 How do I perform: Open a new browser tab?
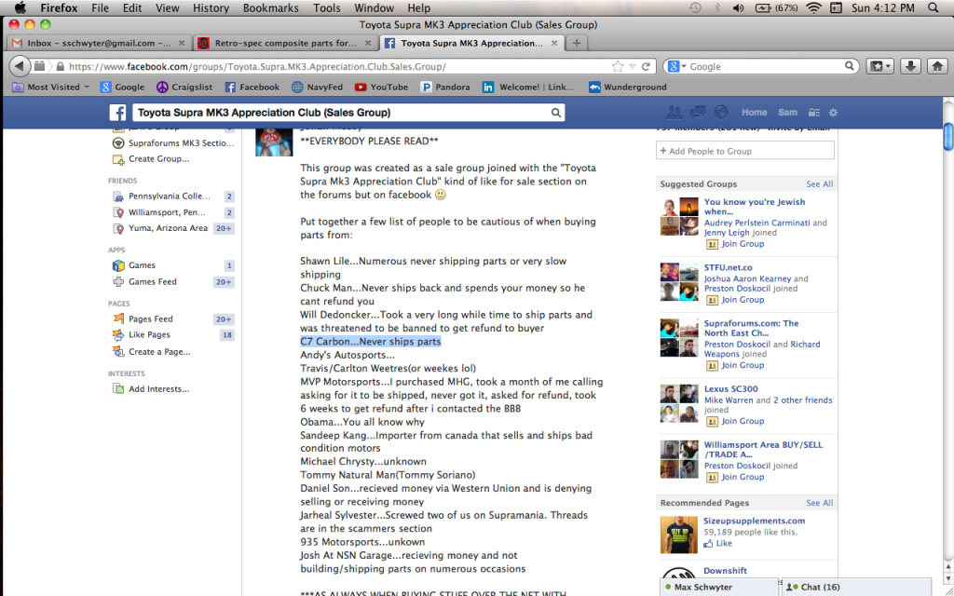pos(577,43)
